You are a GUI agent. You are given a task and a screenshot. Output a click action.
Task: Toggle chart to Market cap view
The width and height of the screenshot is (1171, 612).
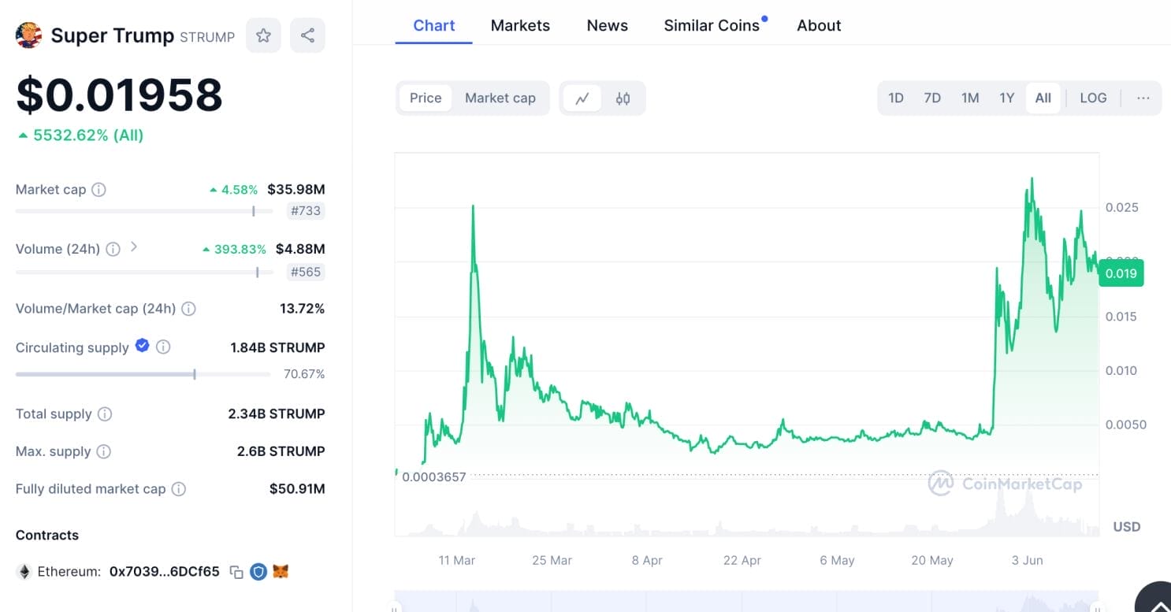(500, 98)
